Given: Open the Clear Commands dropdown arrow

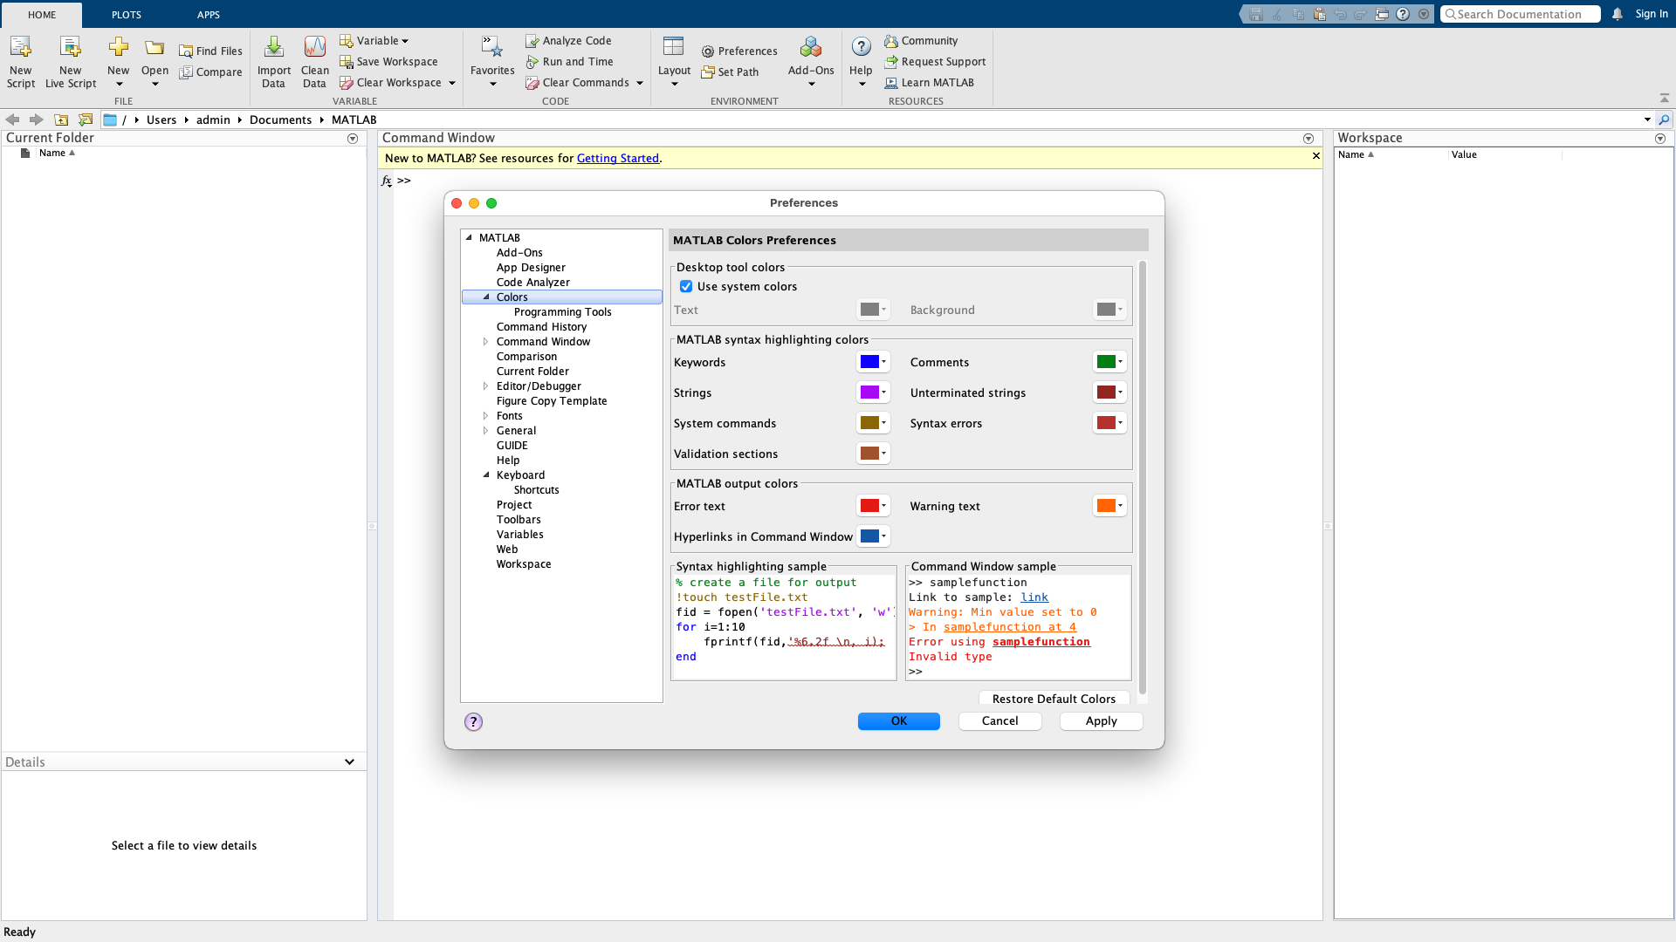Looking at the screenshot, I should coord(640,83).
